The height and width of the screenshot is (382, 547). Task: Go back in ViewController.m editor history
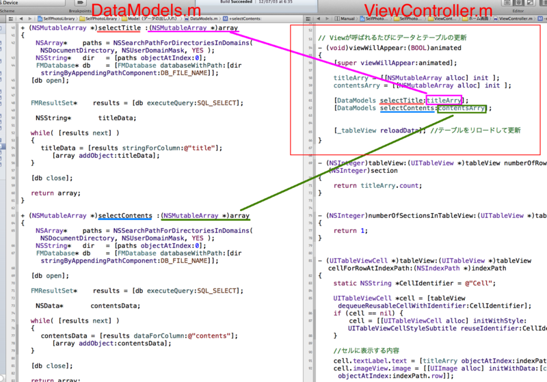[318, 18]
